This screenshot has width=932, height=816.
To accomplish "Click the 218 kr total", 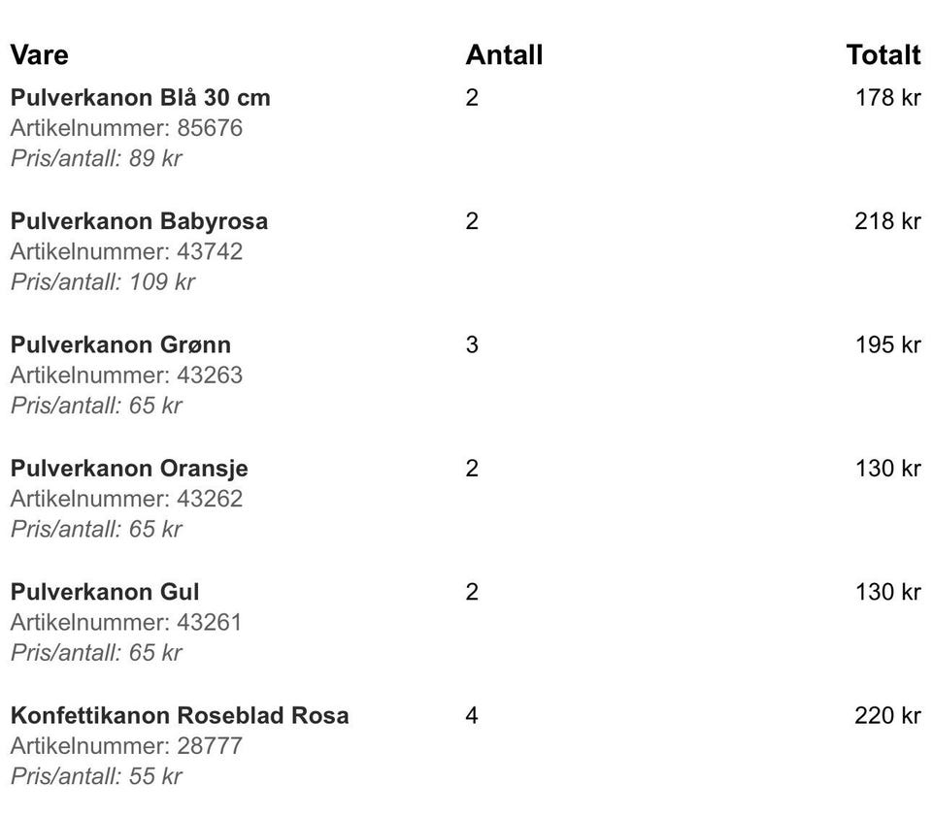I will click(888, 221).
